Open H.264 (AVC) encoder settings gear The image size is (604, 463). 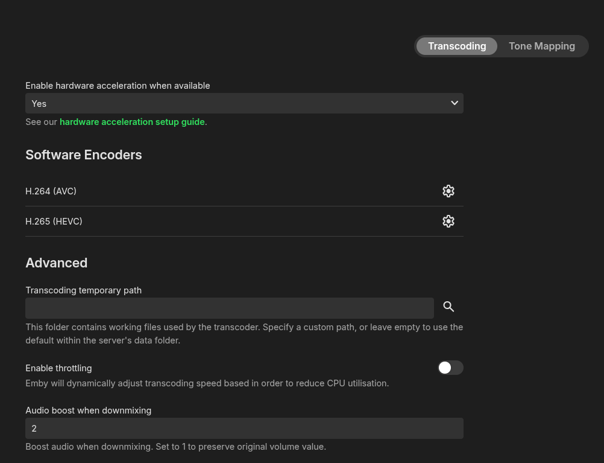click(448, 191)
